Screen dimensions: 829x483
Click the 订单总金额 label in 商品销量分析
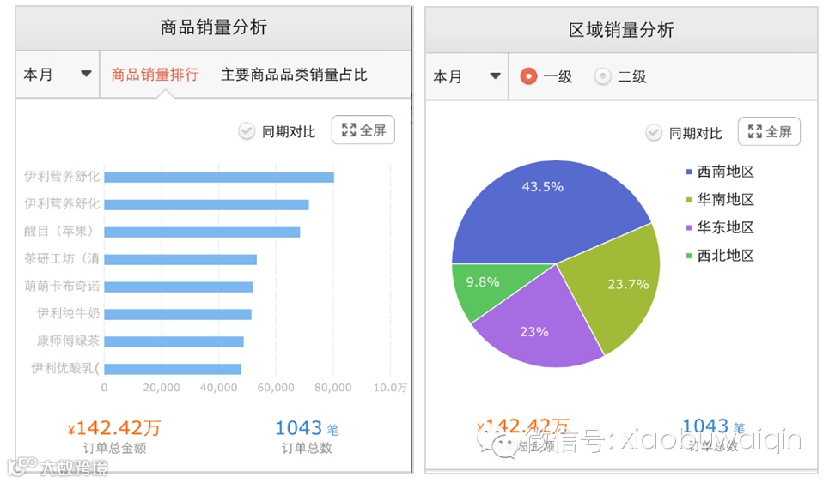tap(114, 448)
